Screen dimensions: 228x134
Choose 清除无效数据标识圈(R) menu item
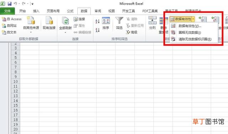[x=194, y=39]
